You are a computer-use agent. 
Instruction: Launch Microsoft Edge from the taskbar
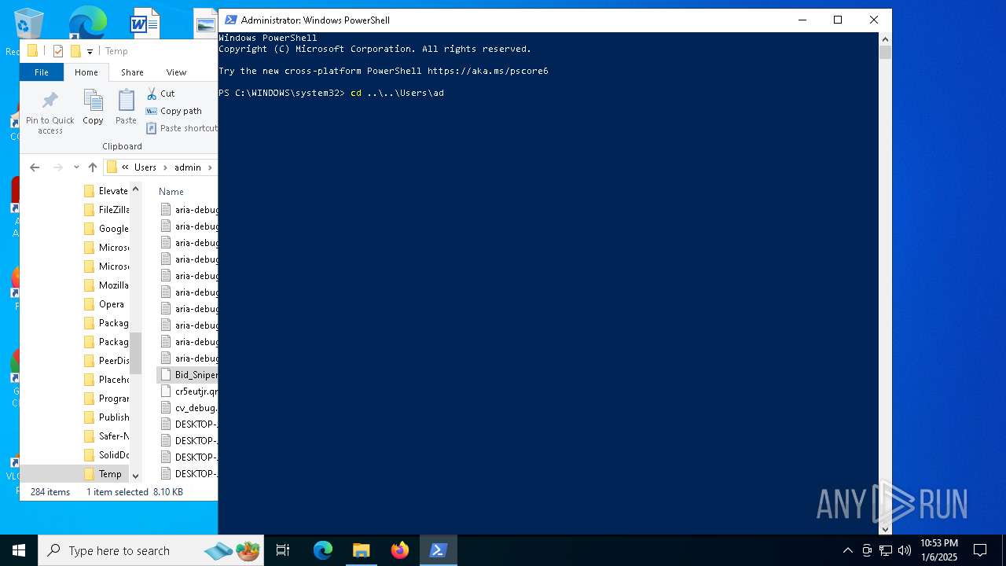coord(322,550)
